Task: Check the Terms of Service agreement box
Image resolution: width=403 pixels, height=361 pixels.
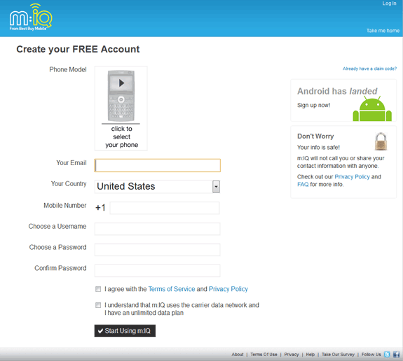Action: point(98,289)
